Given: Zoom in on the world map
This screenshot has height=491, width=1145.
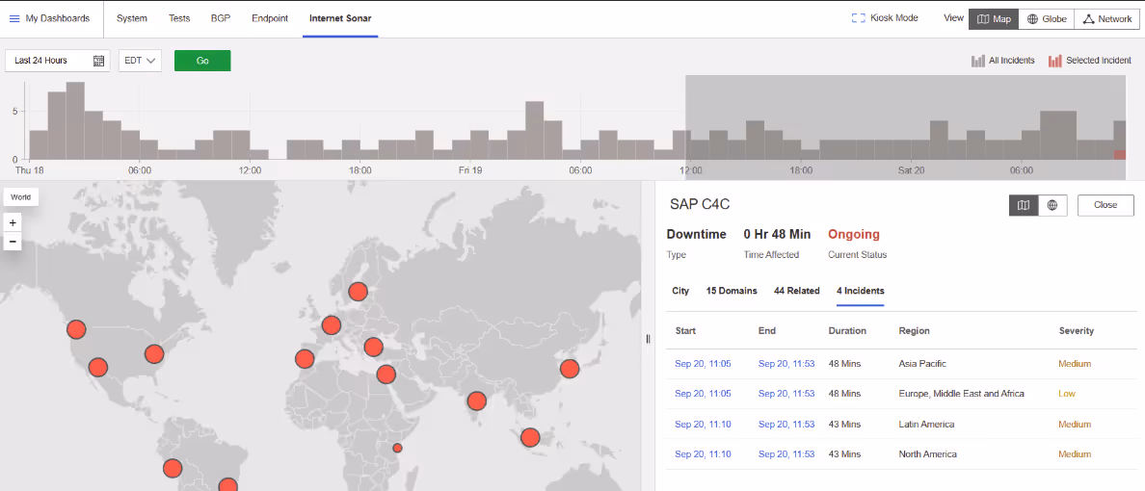Looking at the screenshot, I should (x=13, y=222).
